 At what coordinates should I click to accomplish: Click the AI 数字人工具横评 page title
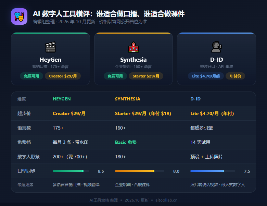point(109,14)
